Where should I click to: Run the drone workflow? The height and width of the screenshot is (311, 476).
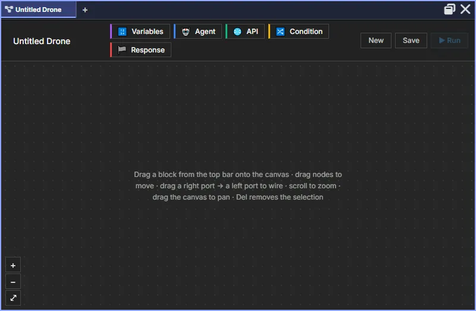point(450,41)
